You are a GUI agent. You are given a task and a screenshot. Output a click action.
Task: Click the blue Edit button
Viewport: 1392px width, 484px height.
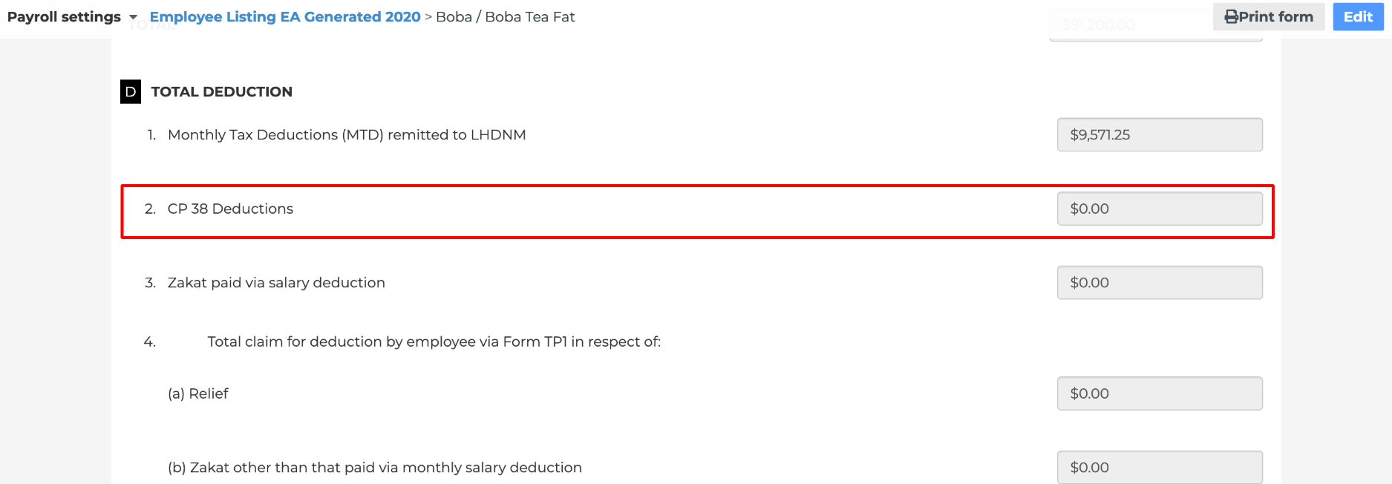[1358, 16]
